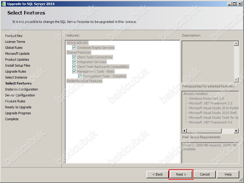Click the Client Tools Connectivity label

point(95,57)
